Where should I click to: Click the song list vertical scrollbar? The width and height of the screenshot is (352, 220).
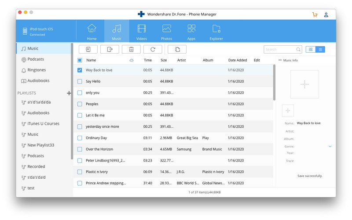[x=274, y=82]
